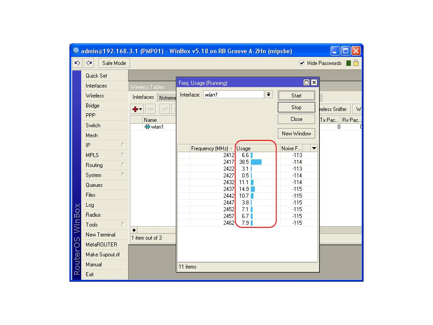This screenshot has height=325, width=433.
Task: Open Switch menu item
Action: (104, 125)
